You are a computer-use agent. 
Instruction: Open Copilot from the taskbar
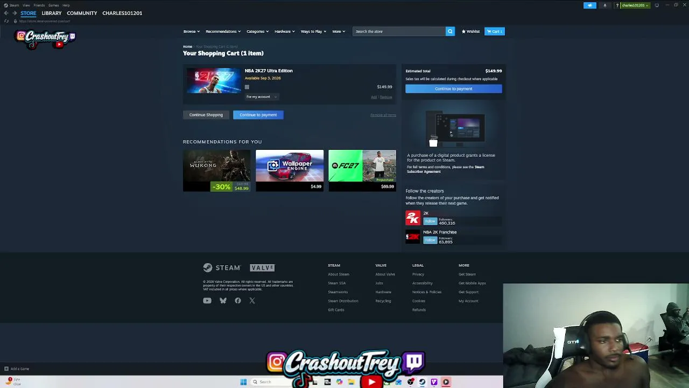[339, 382]
